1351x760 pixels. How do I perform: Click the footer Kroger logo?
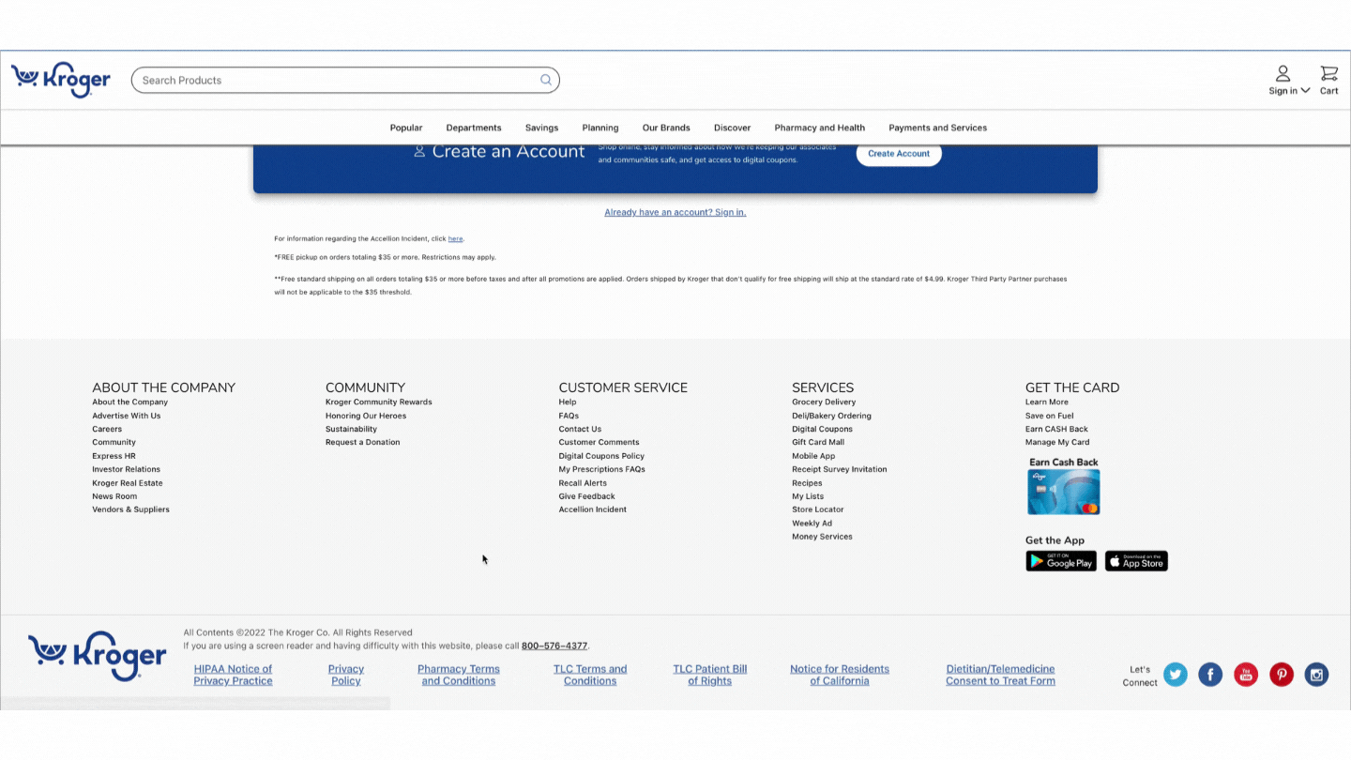(x=97, y=655)
